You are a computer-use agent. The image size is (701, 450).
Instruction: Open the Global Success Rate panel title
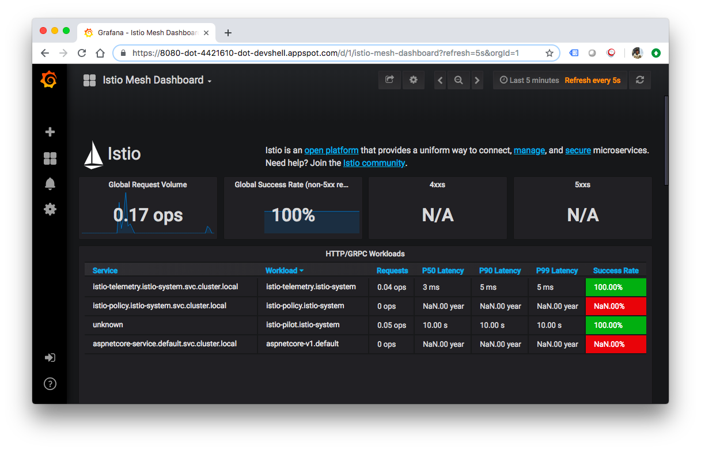tap(291, 185)
